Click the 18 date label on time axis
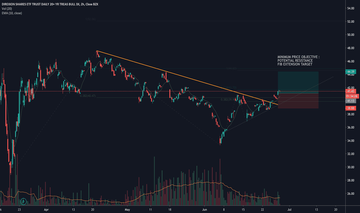Screen dimensions: 360x213 pos(170,210)
